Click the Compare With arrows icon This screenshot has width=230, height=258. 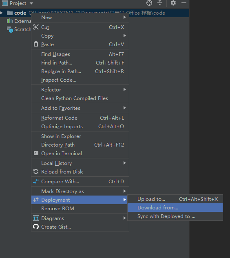tap(36, 181)
